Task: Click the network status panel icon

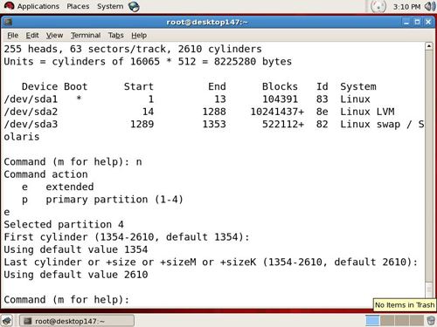Action: (x=378, y=6)
